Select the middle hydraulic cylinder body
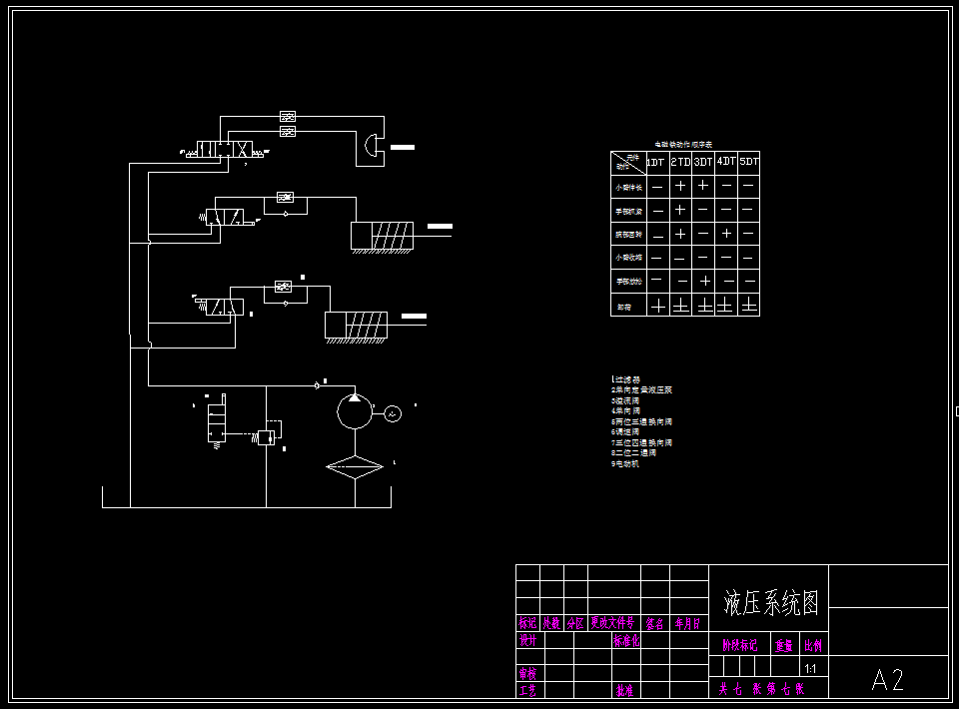This screenshot has width=959, height=709. coord(382,236)
